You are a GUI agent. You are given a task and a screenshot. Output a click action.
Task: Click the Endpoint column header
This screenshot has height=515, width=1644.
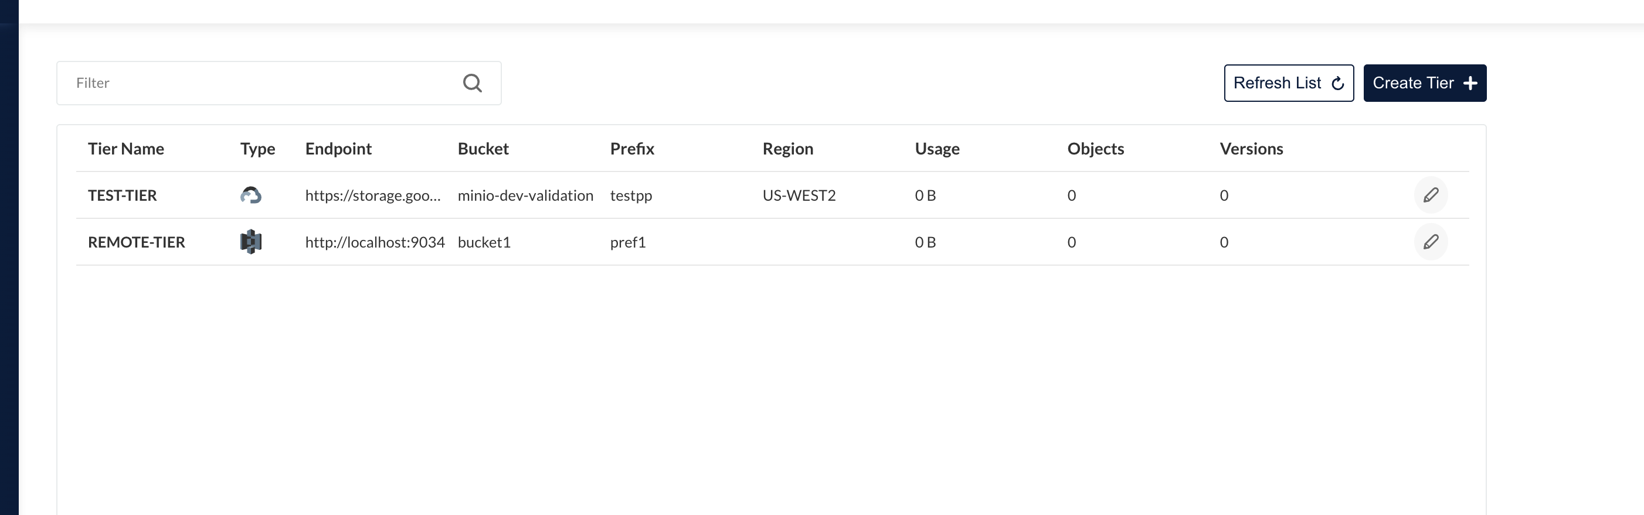(x=338, y=149)
